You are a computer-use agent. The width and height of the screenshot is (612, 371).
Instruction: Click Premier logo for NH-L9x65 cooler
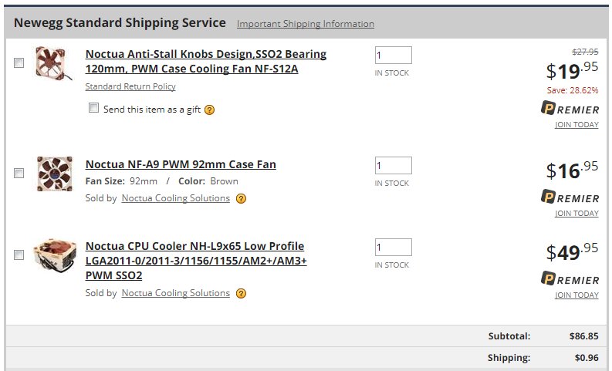[x=570, y=279]
